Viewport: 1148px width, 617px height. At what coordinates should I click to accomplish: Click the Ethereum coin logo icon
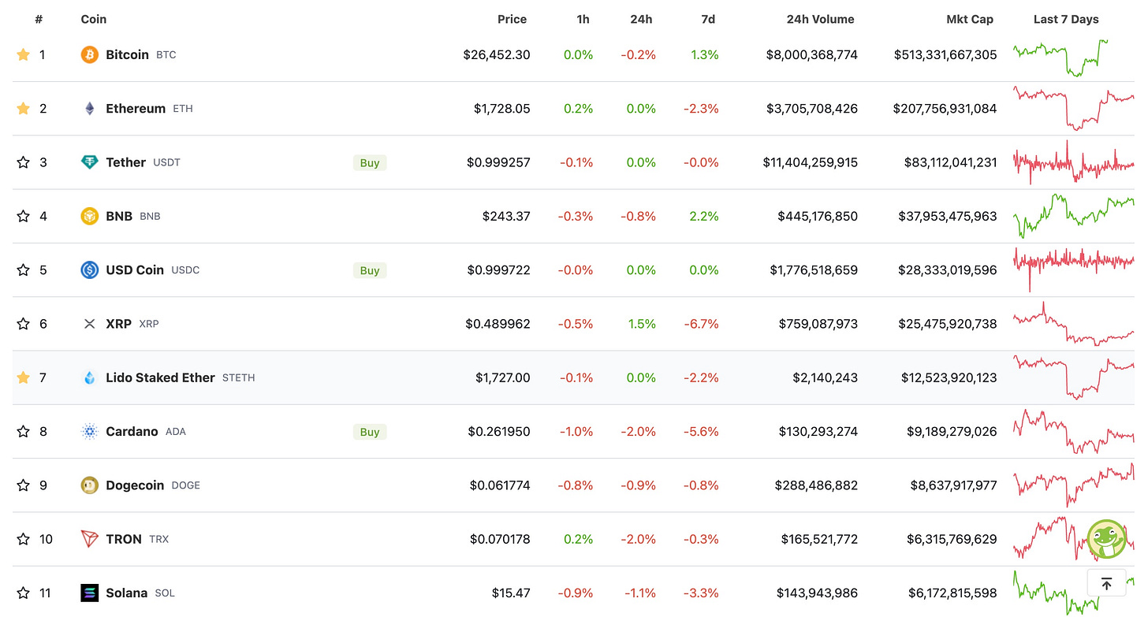(x=90, y=109)
